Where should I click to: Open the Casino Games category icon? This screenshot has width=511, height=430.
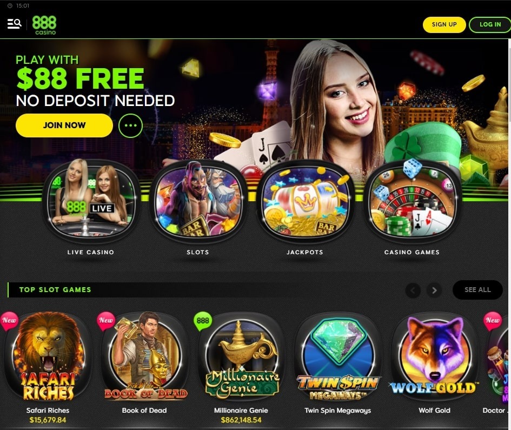pos(412,199)
